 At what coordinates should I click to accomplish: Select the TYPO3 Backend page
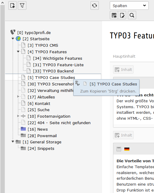[53, 71]
